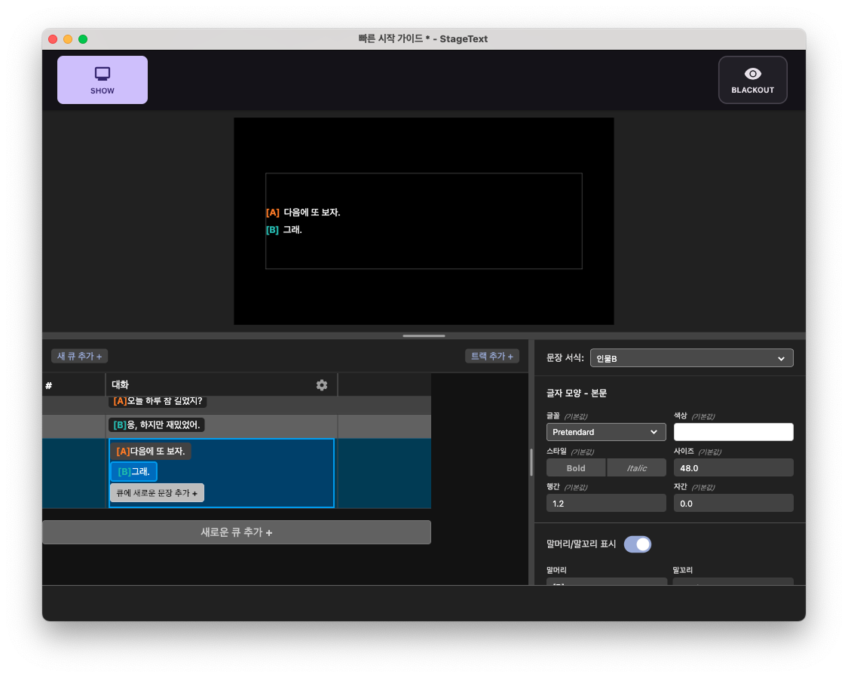This screenshot has height=677, width=848.
Task: Click the 행간 field showing 1.2
Action: 606,502
